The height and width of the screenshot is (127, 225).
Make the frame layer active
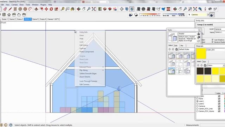197,99
